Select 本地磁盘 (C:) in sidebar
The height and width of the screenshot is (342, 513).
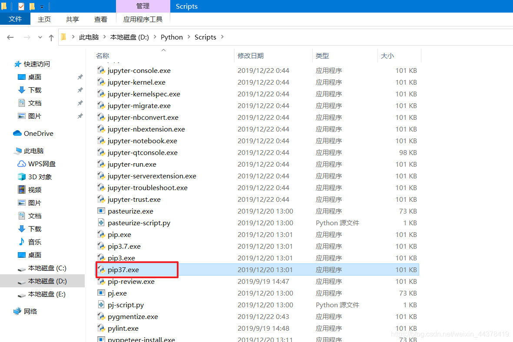47,268
